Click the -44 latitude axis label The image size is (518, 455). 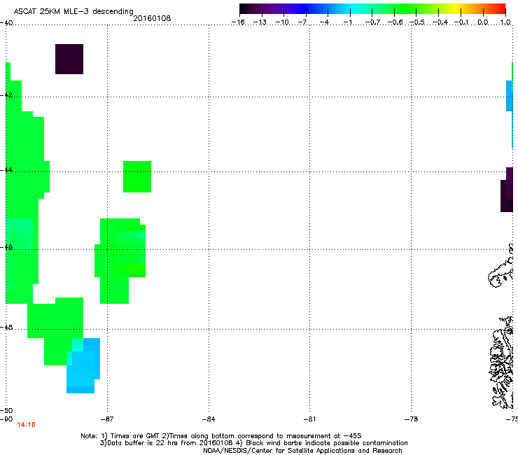coord(6,170)
